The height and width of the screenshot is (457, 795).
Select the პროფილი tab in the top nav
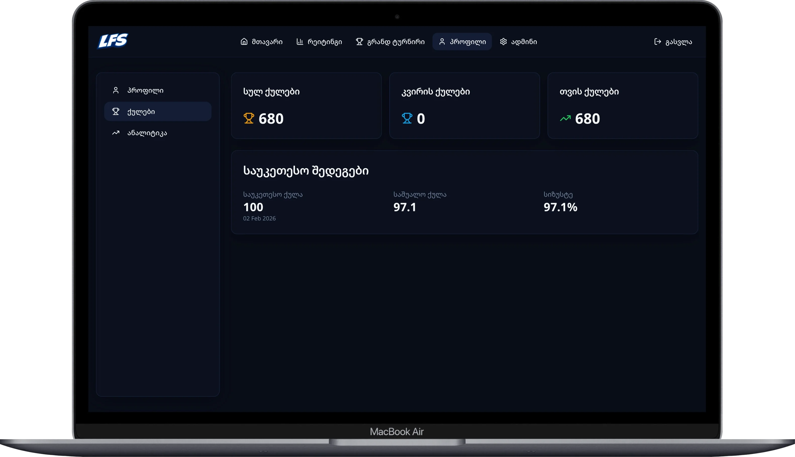pyautogui.click(x=462, y=41)
